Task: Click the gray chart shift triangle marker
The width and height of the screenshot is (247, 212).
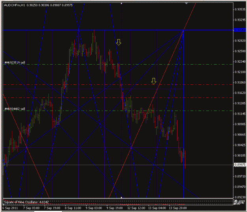Action: pos(187,3)
